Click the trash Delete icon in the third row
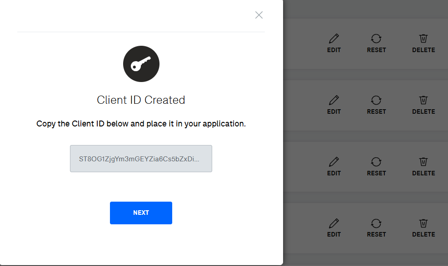The height and width of the screenshot is (266, 448). coord(423,162)
